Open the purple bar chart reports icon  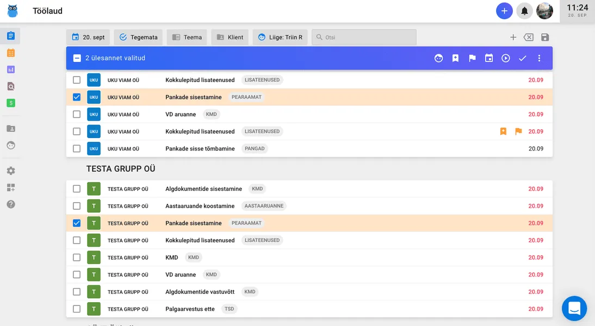(x=11, y=70)
